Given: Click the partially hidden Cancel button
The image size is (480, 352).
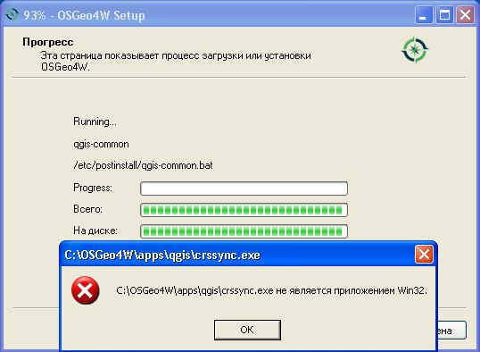Looking at the screenshot, I should (451, 331).
